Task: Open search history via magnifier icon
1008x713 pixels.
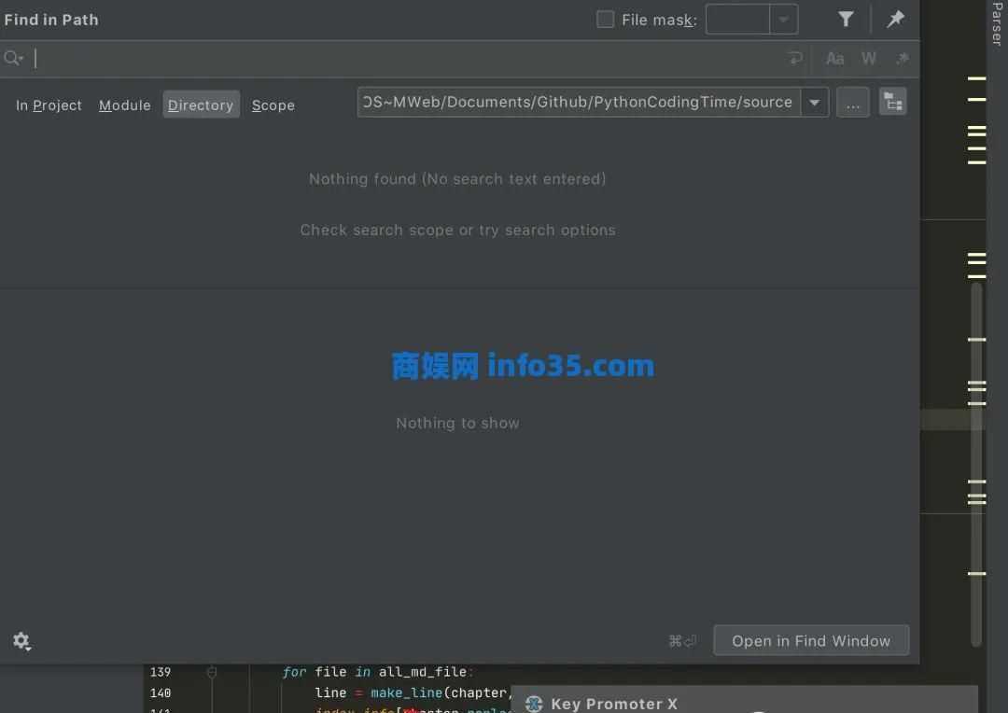Action: [x=13, y=59]
